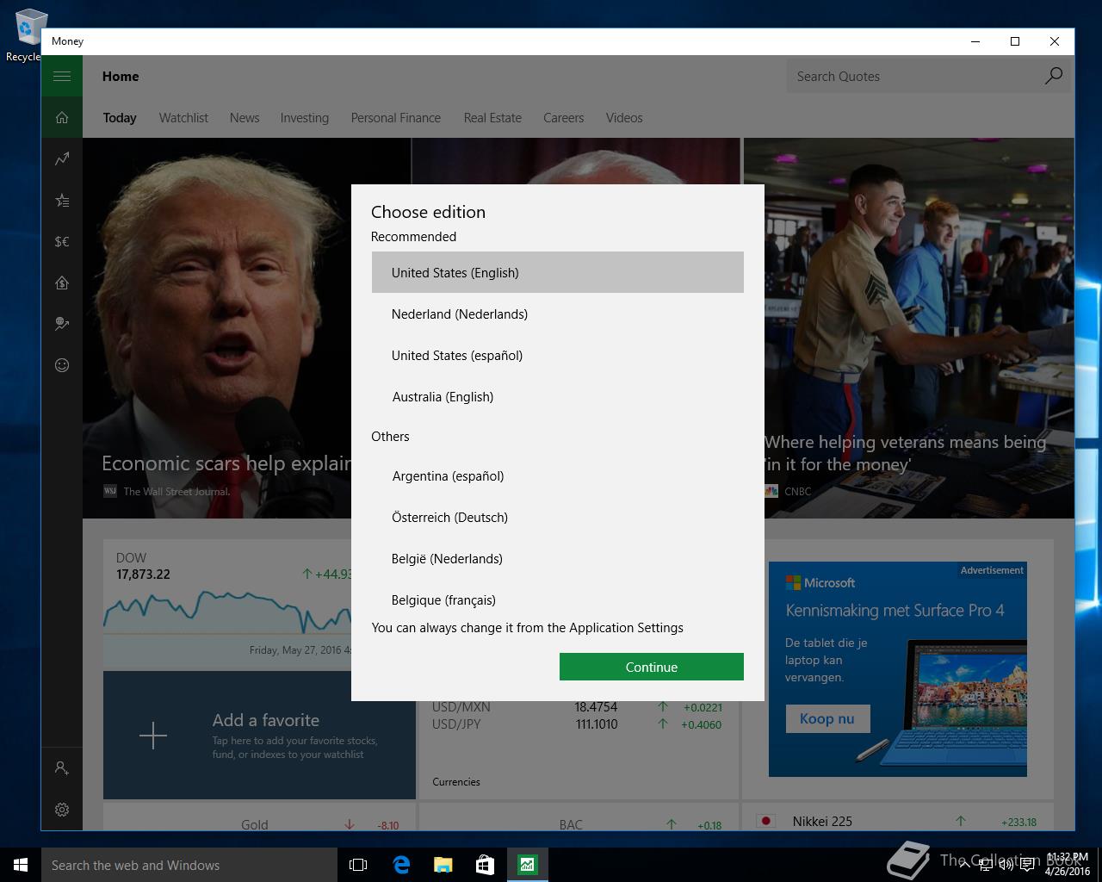
Task: Select the USD/MXN currency row
Action: click(577, 707)
